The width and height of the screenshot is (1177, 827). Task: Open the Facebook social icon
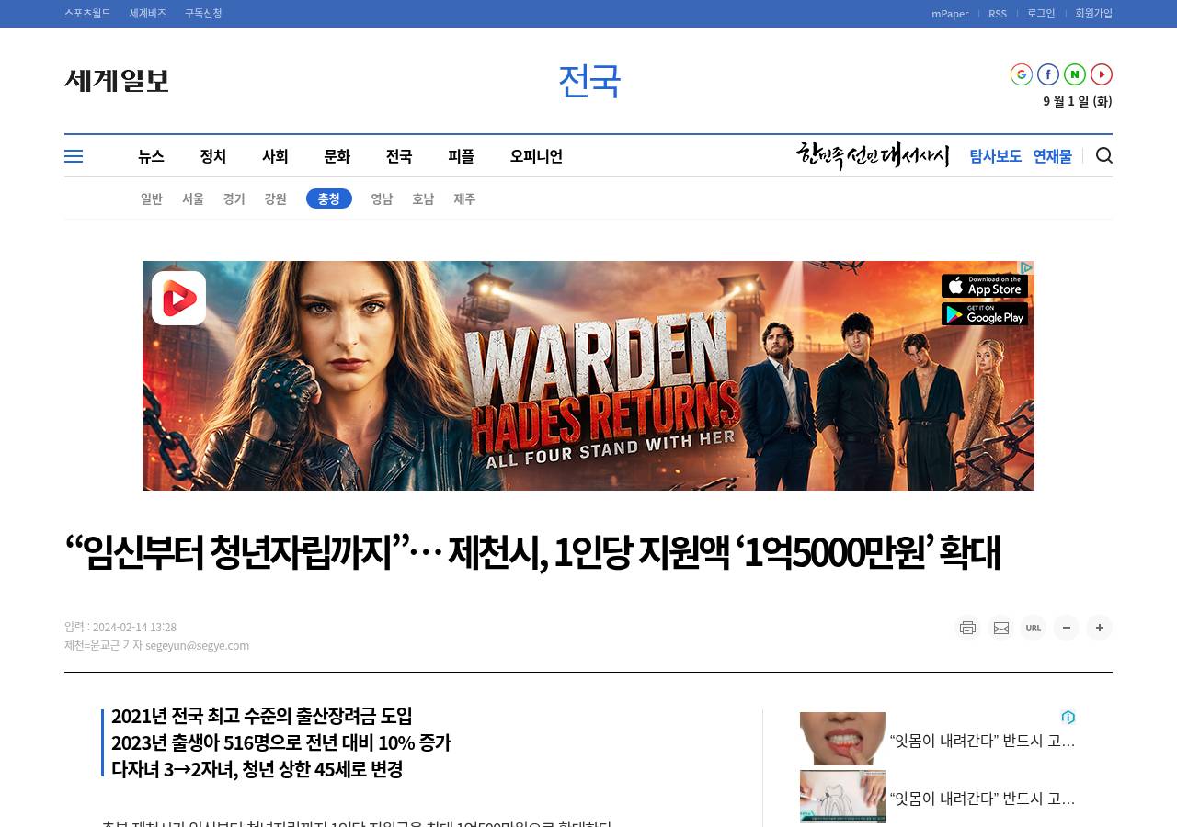coord(1048,74)
